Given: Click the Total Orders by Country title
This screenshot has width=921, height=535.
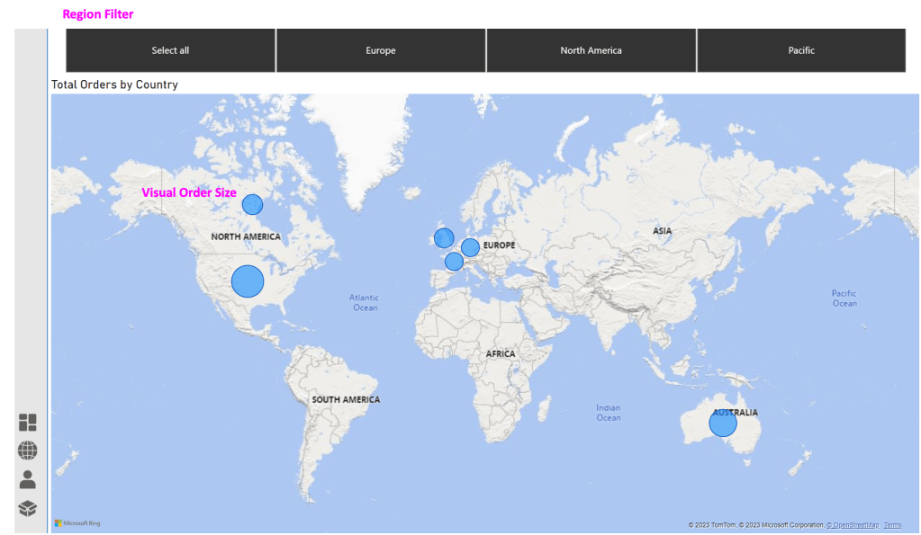Looking at the screenshot, I should tap(114, 85).
